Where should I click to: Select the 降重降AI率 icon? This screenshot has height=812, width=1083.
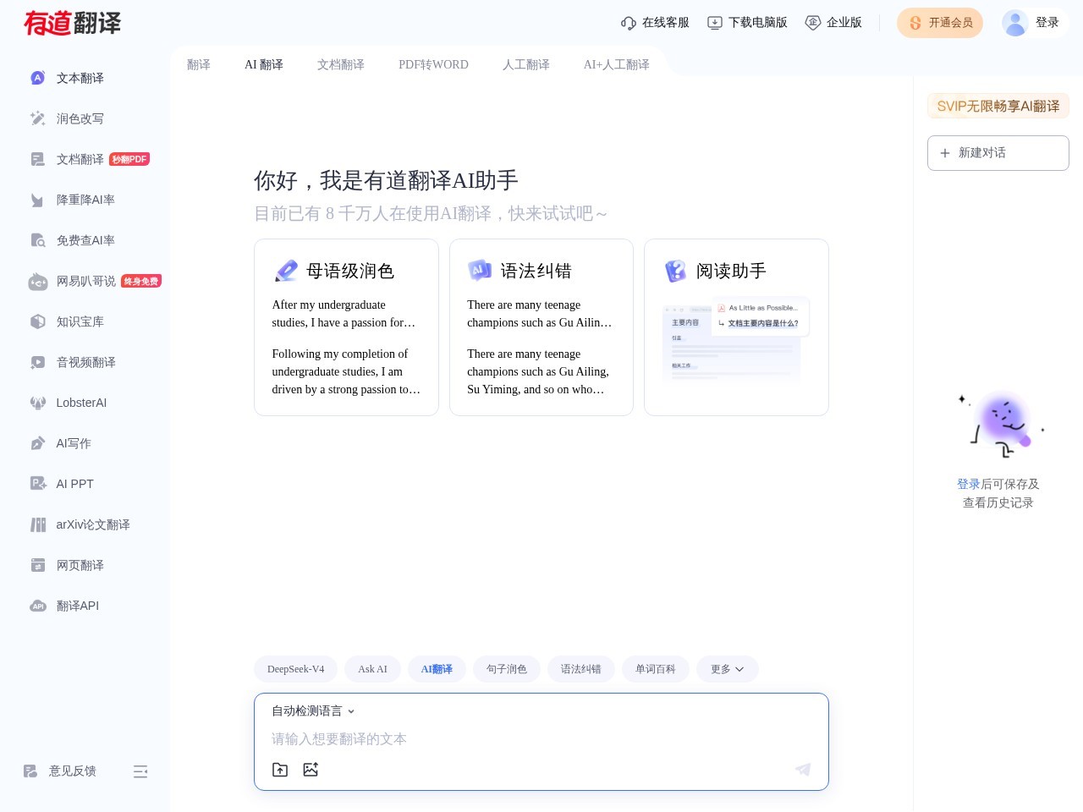[x=37, y=200]
